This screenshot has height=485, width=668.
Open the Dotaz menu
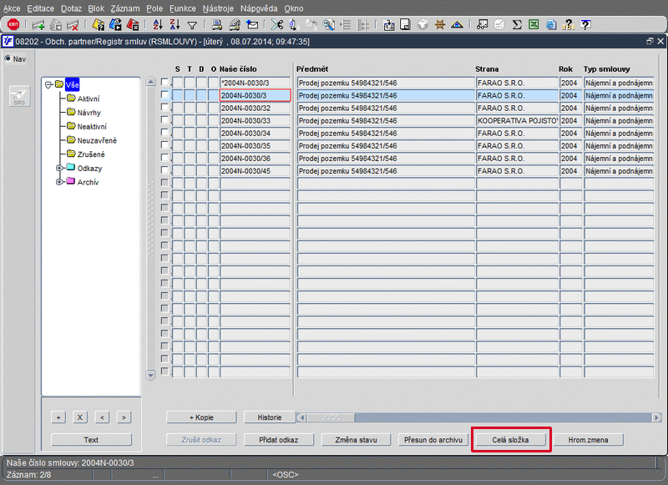pyautogui.click(x=71, y=8)
